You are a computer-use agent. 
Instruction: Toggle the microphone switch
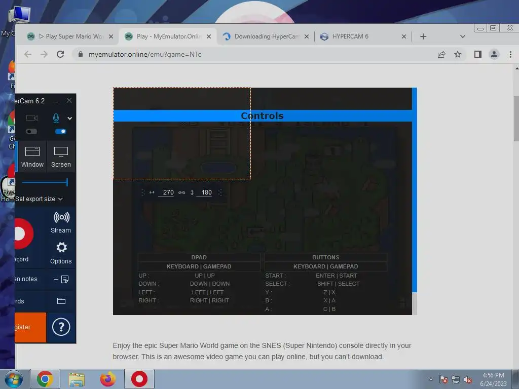pyautogui.click(x=61, y=132)
